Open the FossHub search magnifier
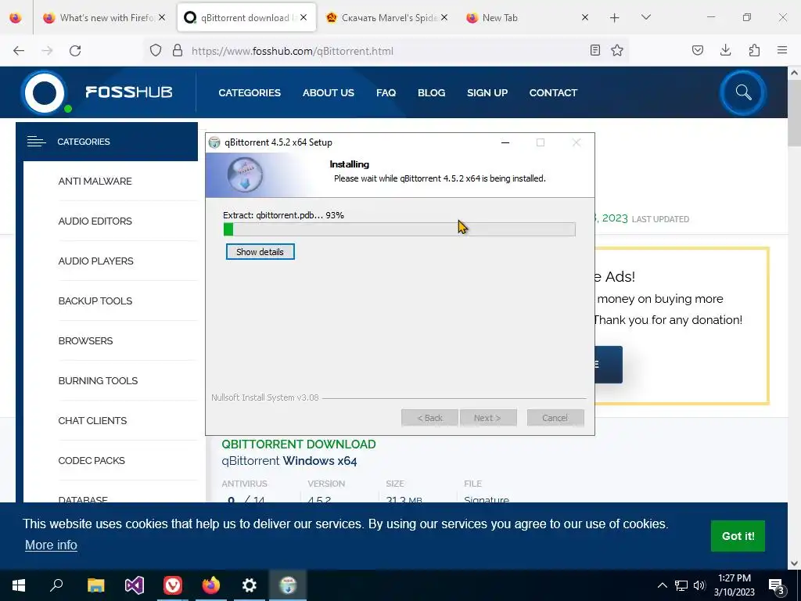801x601 pixels. (743, 92)
